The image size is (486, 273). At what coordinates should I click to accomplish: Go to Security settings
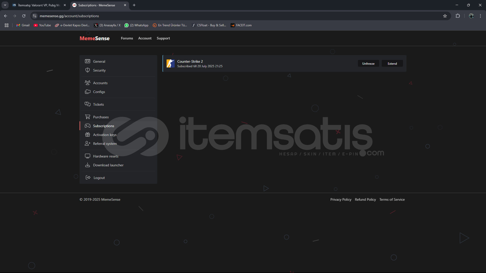(118, 70)
